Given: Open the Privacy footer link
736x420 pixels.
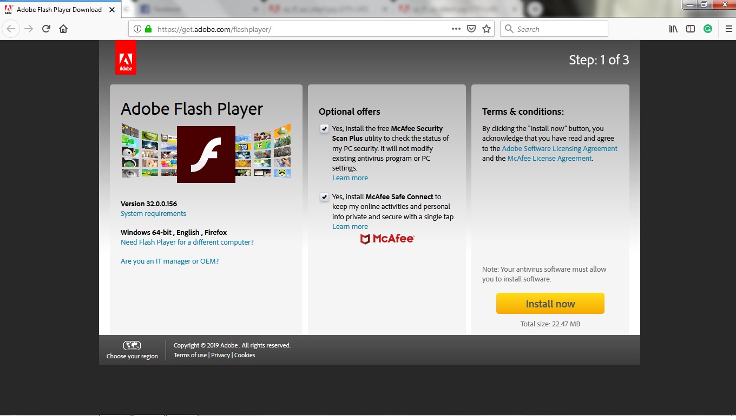Looking at the screenshot, I should pos(220,355).
